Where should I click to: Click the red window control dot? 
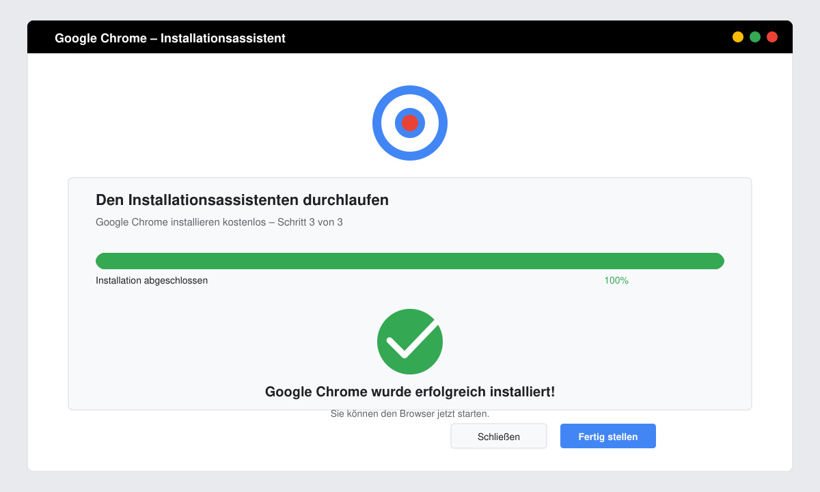tap(772, 37)
